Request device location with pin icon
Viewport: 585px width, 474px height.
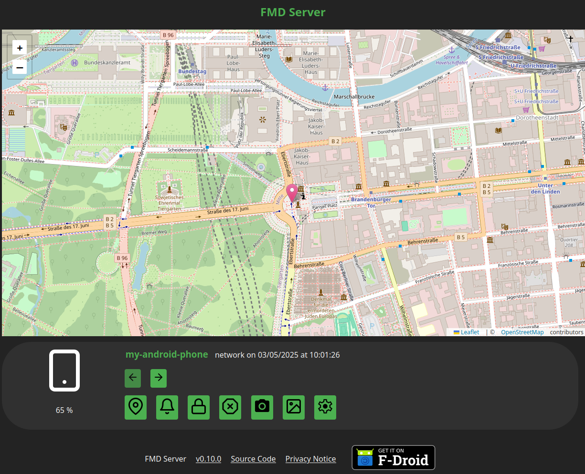coord(136,407)
